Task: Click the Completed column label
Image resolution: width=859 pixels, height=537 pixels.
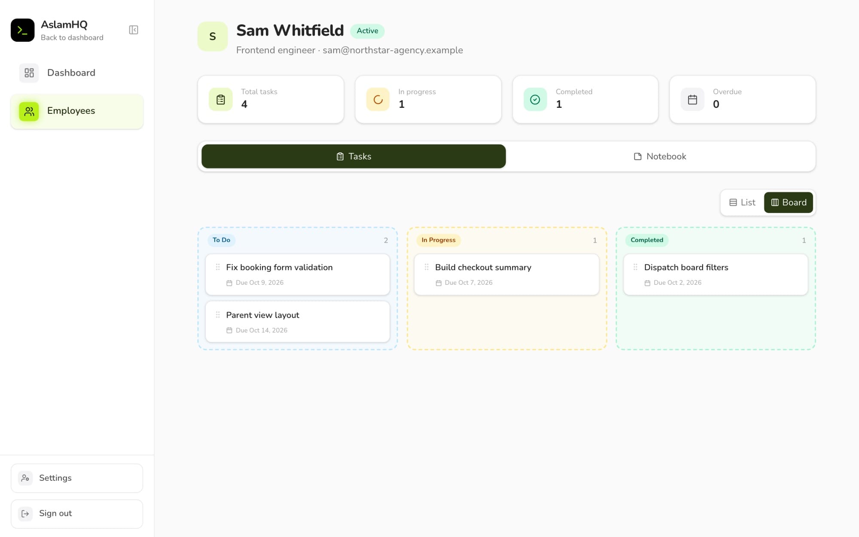Action: 647,240
